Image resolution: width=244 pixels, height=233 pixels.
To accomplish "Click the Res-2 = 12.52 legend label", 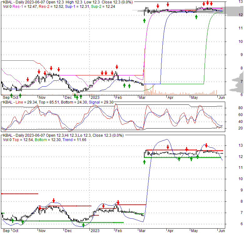I will coord(51,7).
